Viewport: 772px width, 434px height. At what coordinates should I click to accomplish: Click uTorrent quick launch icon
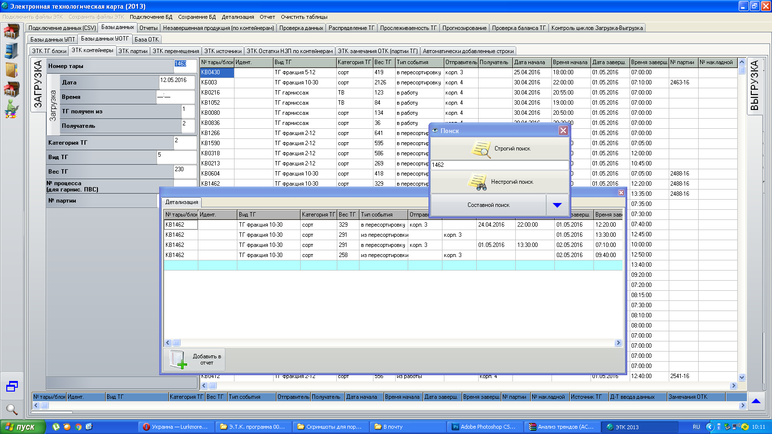point(55,427)
